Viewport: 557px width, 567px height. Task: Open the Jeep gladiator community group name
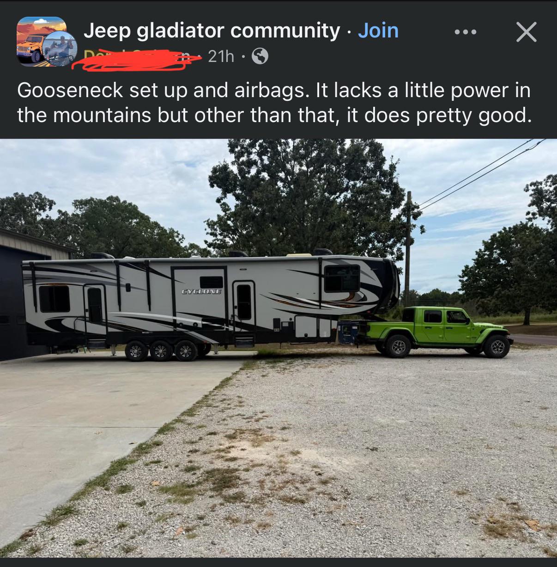coord(212,31)
